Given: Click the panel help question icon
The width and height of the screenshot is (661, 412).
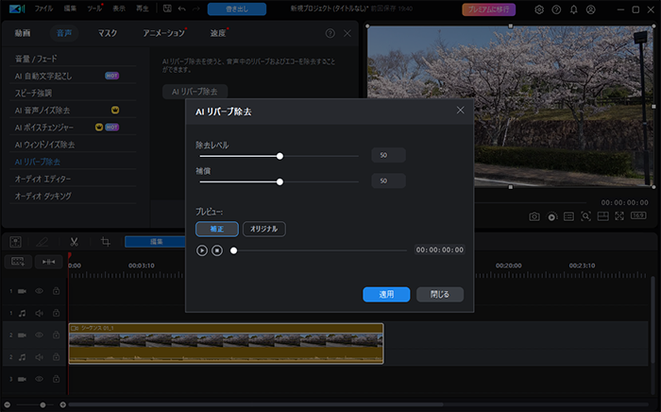Looking at the screenshot, I should click(330, 33).
